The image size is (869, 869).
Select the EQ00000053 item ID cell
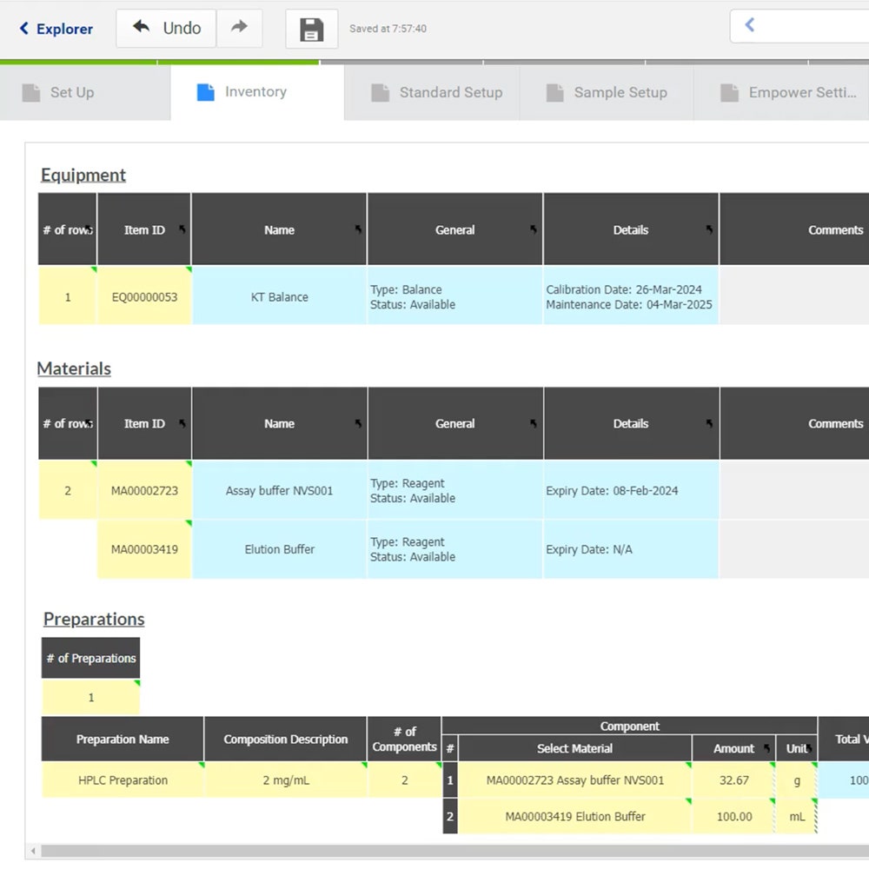144,297
